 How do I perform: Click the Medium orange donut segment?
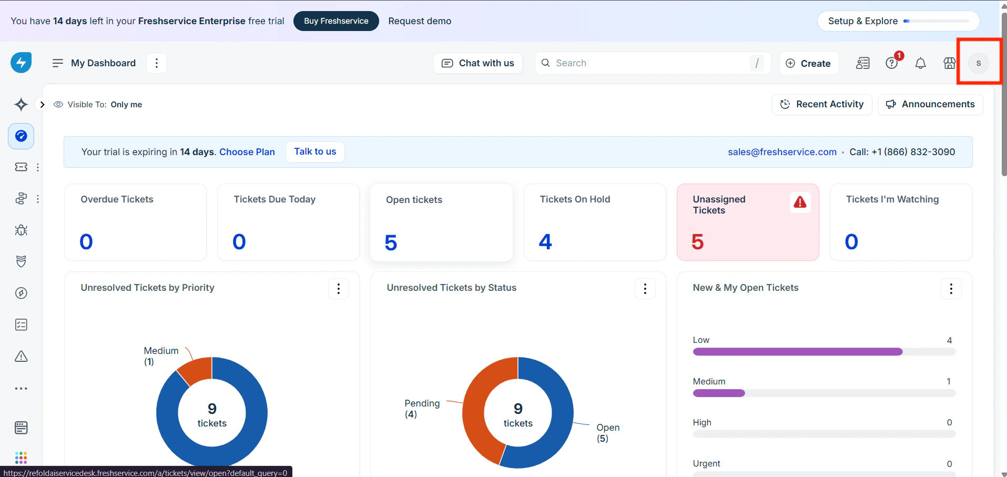pyautogui.click(x=197, y=370)
